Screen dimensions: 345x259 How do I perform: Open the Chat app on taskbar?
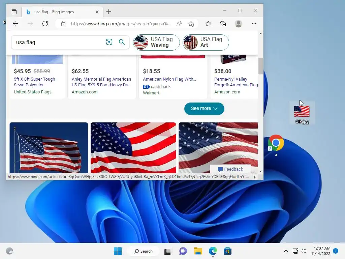[x=183, y=251]
